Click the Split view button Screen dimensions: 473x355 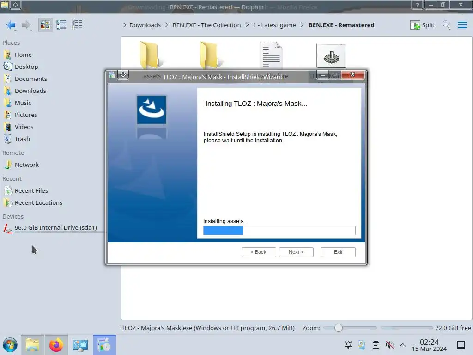coord(422,25)
